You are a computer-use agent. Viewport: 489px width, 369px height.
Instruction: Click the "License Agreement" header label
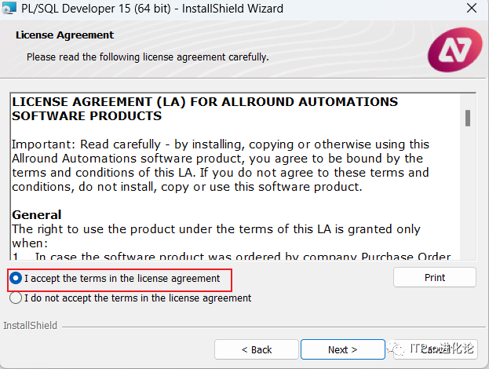pyautogui.click(x=64, y=35)
